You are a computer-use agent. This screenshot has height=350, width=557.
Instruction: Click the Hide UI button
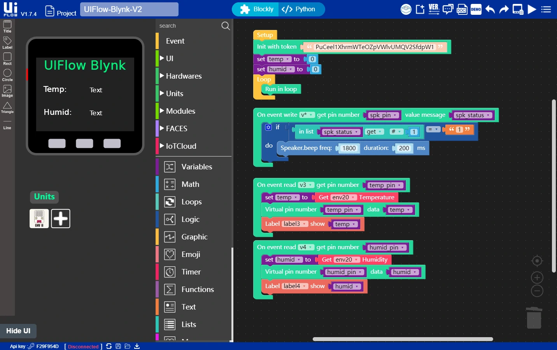coord(18,331)
